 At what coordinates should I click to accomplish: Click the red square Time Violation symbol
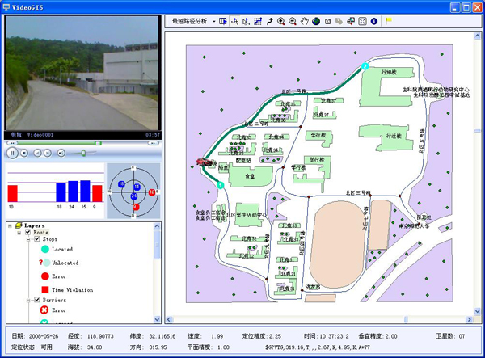tap(45, 289)
